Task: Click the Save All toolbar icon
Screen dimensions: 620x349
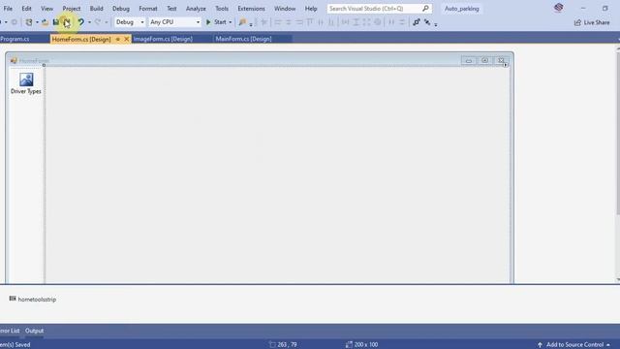Action: coord(67,22)
